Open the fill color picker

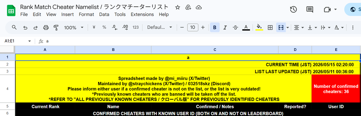tap(259, 28)
